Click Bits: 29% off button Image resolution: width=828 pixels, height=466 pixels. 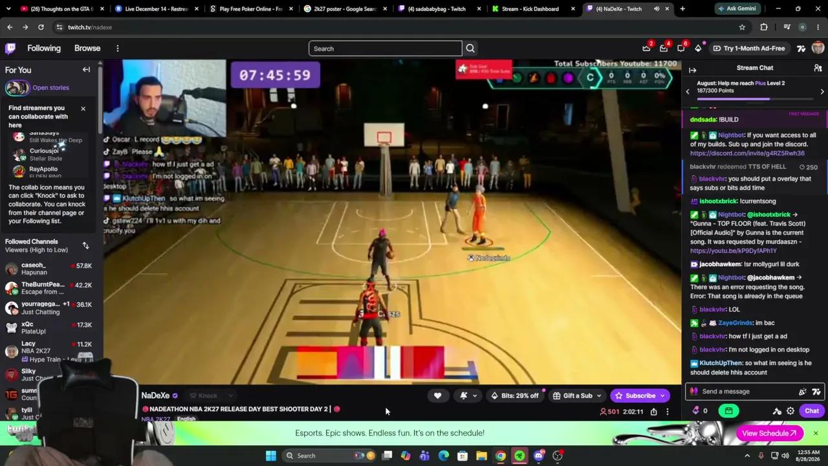(x=514, y=395)
